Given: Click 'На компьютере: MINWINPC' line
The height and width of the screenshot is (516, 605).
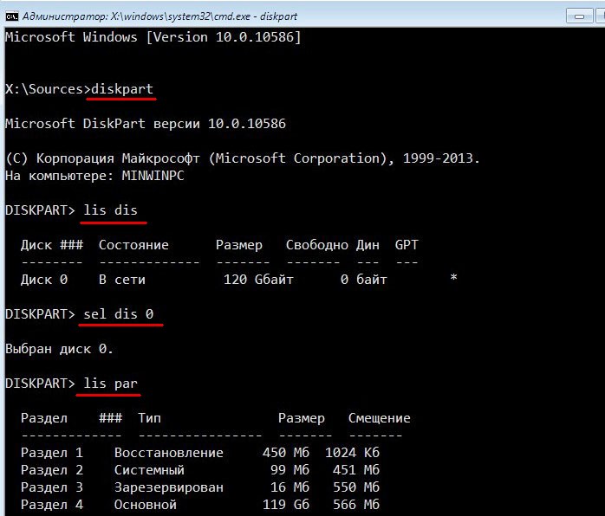Looking at the screenshot, I should [x=94, y=176].
